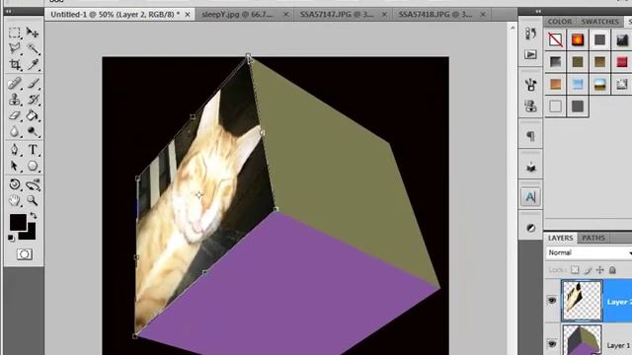Image resolution: width=632 pixels, height=355 pixels.
Task: Select the Layer 1 thumbnail
Action: [582, 340]
